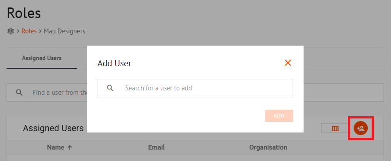Toggle the Name column sort arrow
This screenshot has width=391, height=161.
tap(70, 147)
